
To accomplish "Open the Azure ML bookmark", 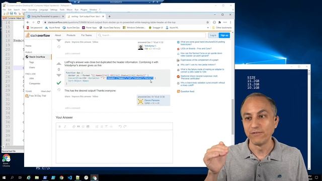I will 172,28.
